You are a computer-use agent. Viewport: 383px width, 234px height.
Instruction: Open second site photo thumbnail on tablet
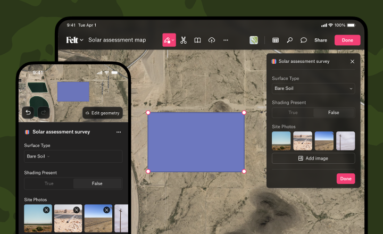click(x=303, y=141)
